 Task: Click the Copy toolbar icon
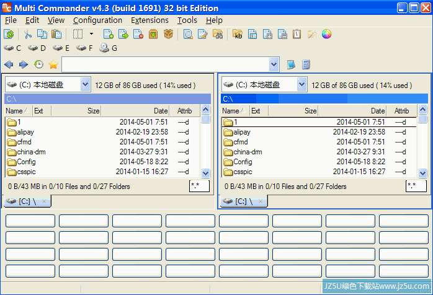point(42,34)
